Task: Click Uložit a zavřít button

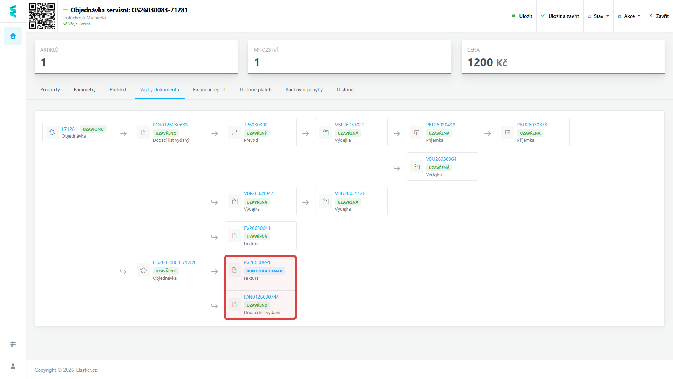Action: pyautogui.click(x=560, y=16)
